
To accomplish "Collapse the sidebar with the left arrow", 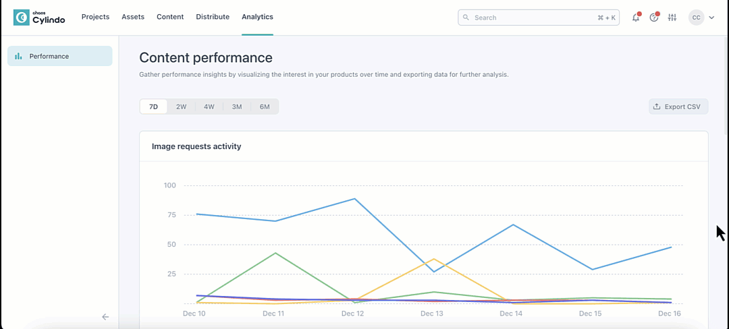I will tap(105, 317).
